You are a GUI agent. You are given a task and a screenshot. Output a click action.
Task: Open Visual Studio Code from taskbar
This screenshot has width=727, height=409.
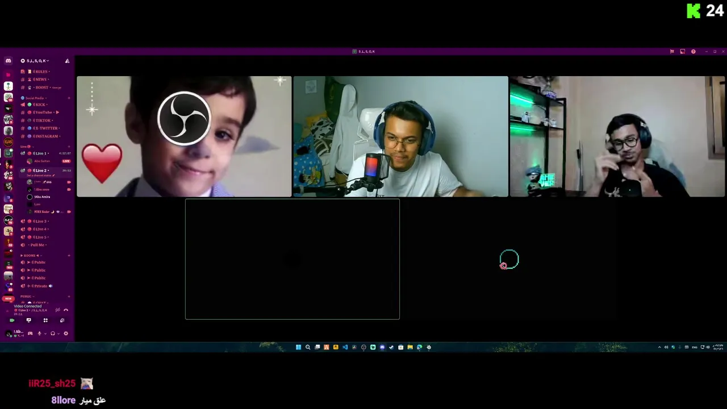[x=345, y=347]
